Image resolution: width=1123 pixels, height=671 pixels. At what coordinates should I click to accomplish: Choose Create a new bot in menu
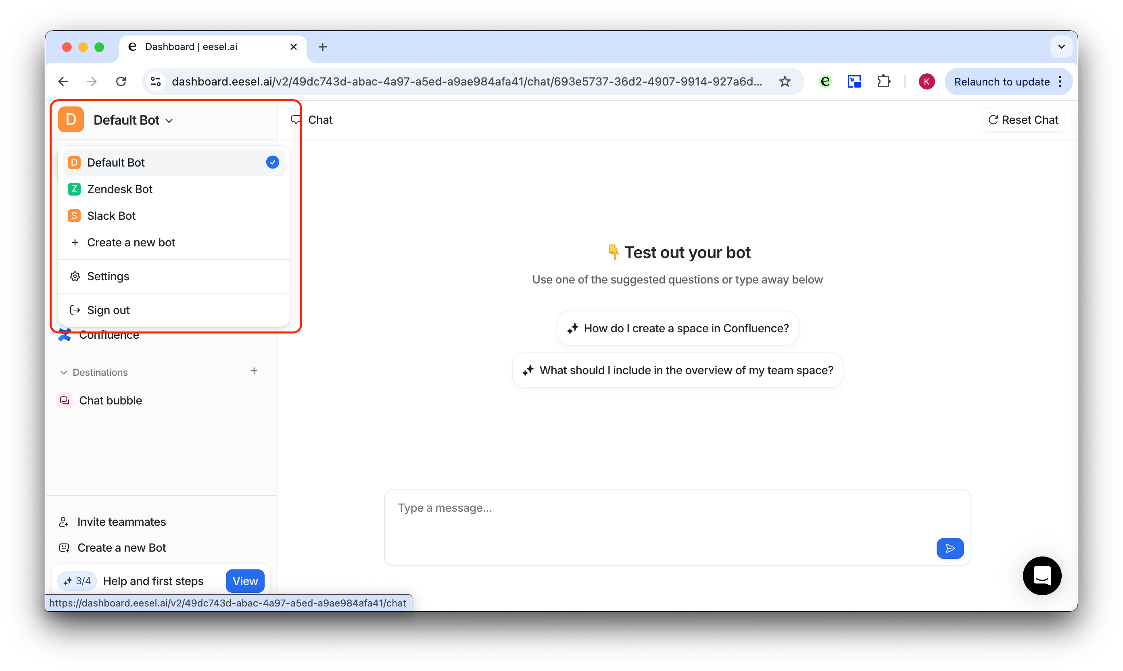(x=174, y=242)
